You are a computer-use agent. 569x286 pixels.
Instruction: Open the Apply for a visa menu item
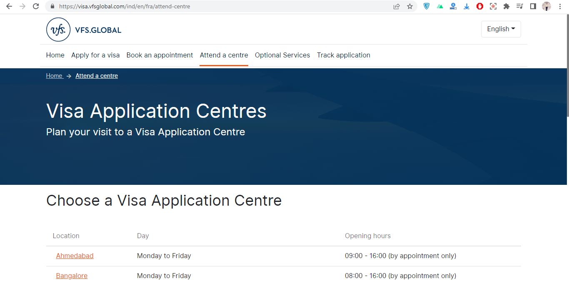pyautogui.click(x=95, y=55)
